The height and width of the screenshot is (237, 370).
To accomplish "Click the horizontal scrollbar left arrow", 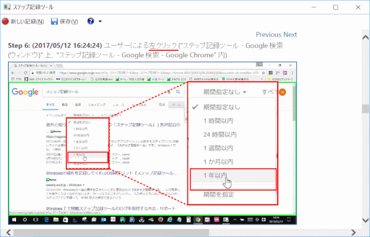I will (9, 232).
